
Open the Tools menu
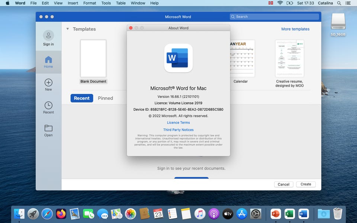click(x=106, y=3)
